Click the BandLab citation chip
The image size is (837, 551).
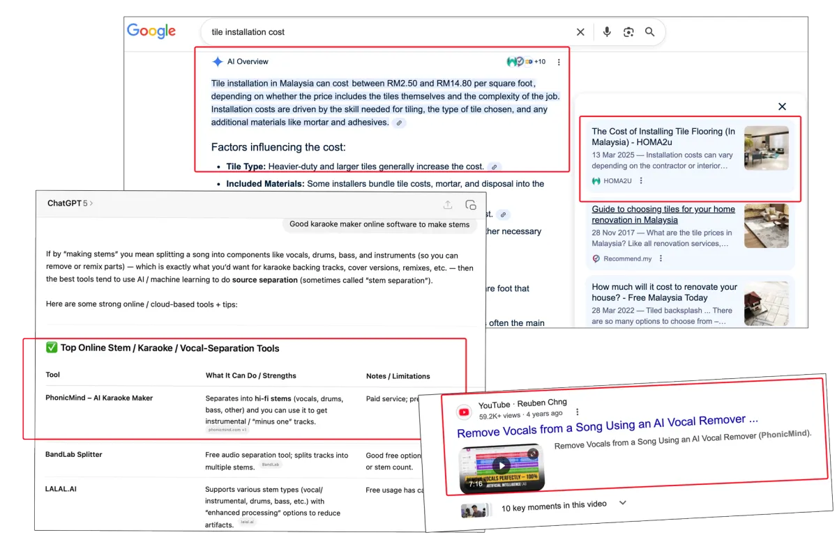tap(270, 464)
